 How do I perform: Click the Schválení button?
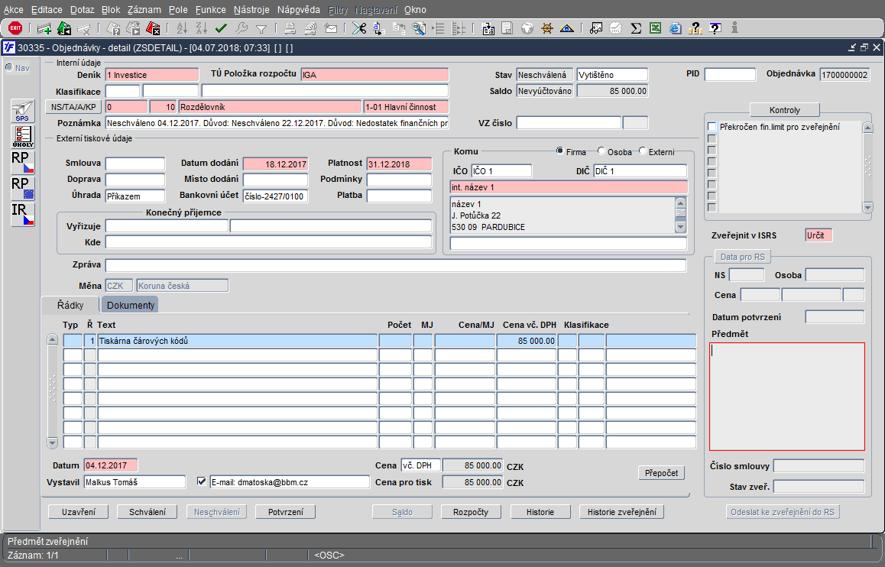[147, 512]
